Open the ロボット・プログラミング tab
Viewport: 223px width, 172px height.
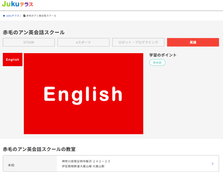pyautogui.click(x=138, y=42)
